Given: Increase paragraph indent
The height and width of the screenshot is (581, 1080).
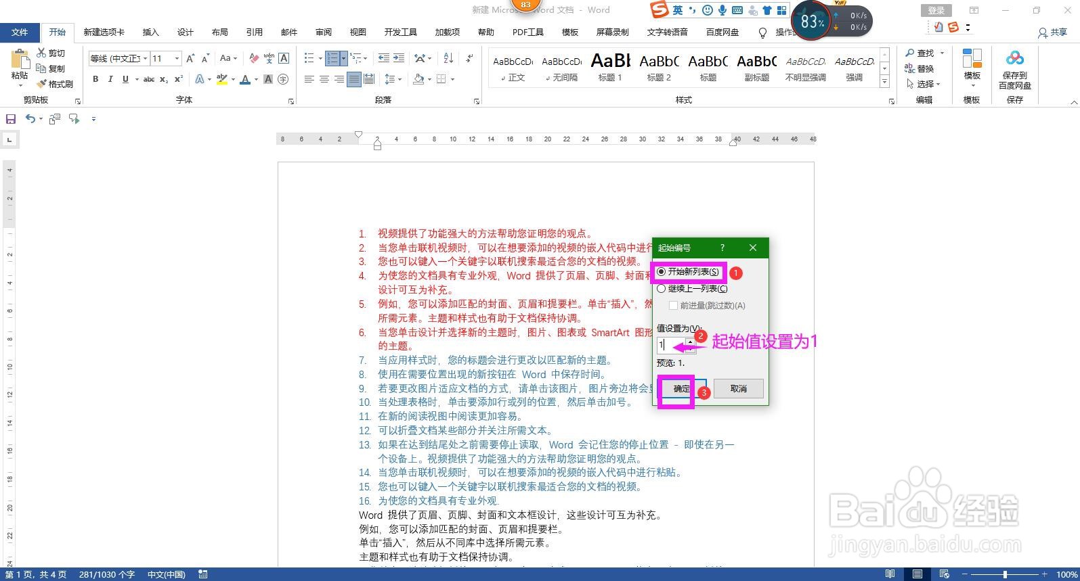Looking at the screenshot, I should [399, 58].
